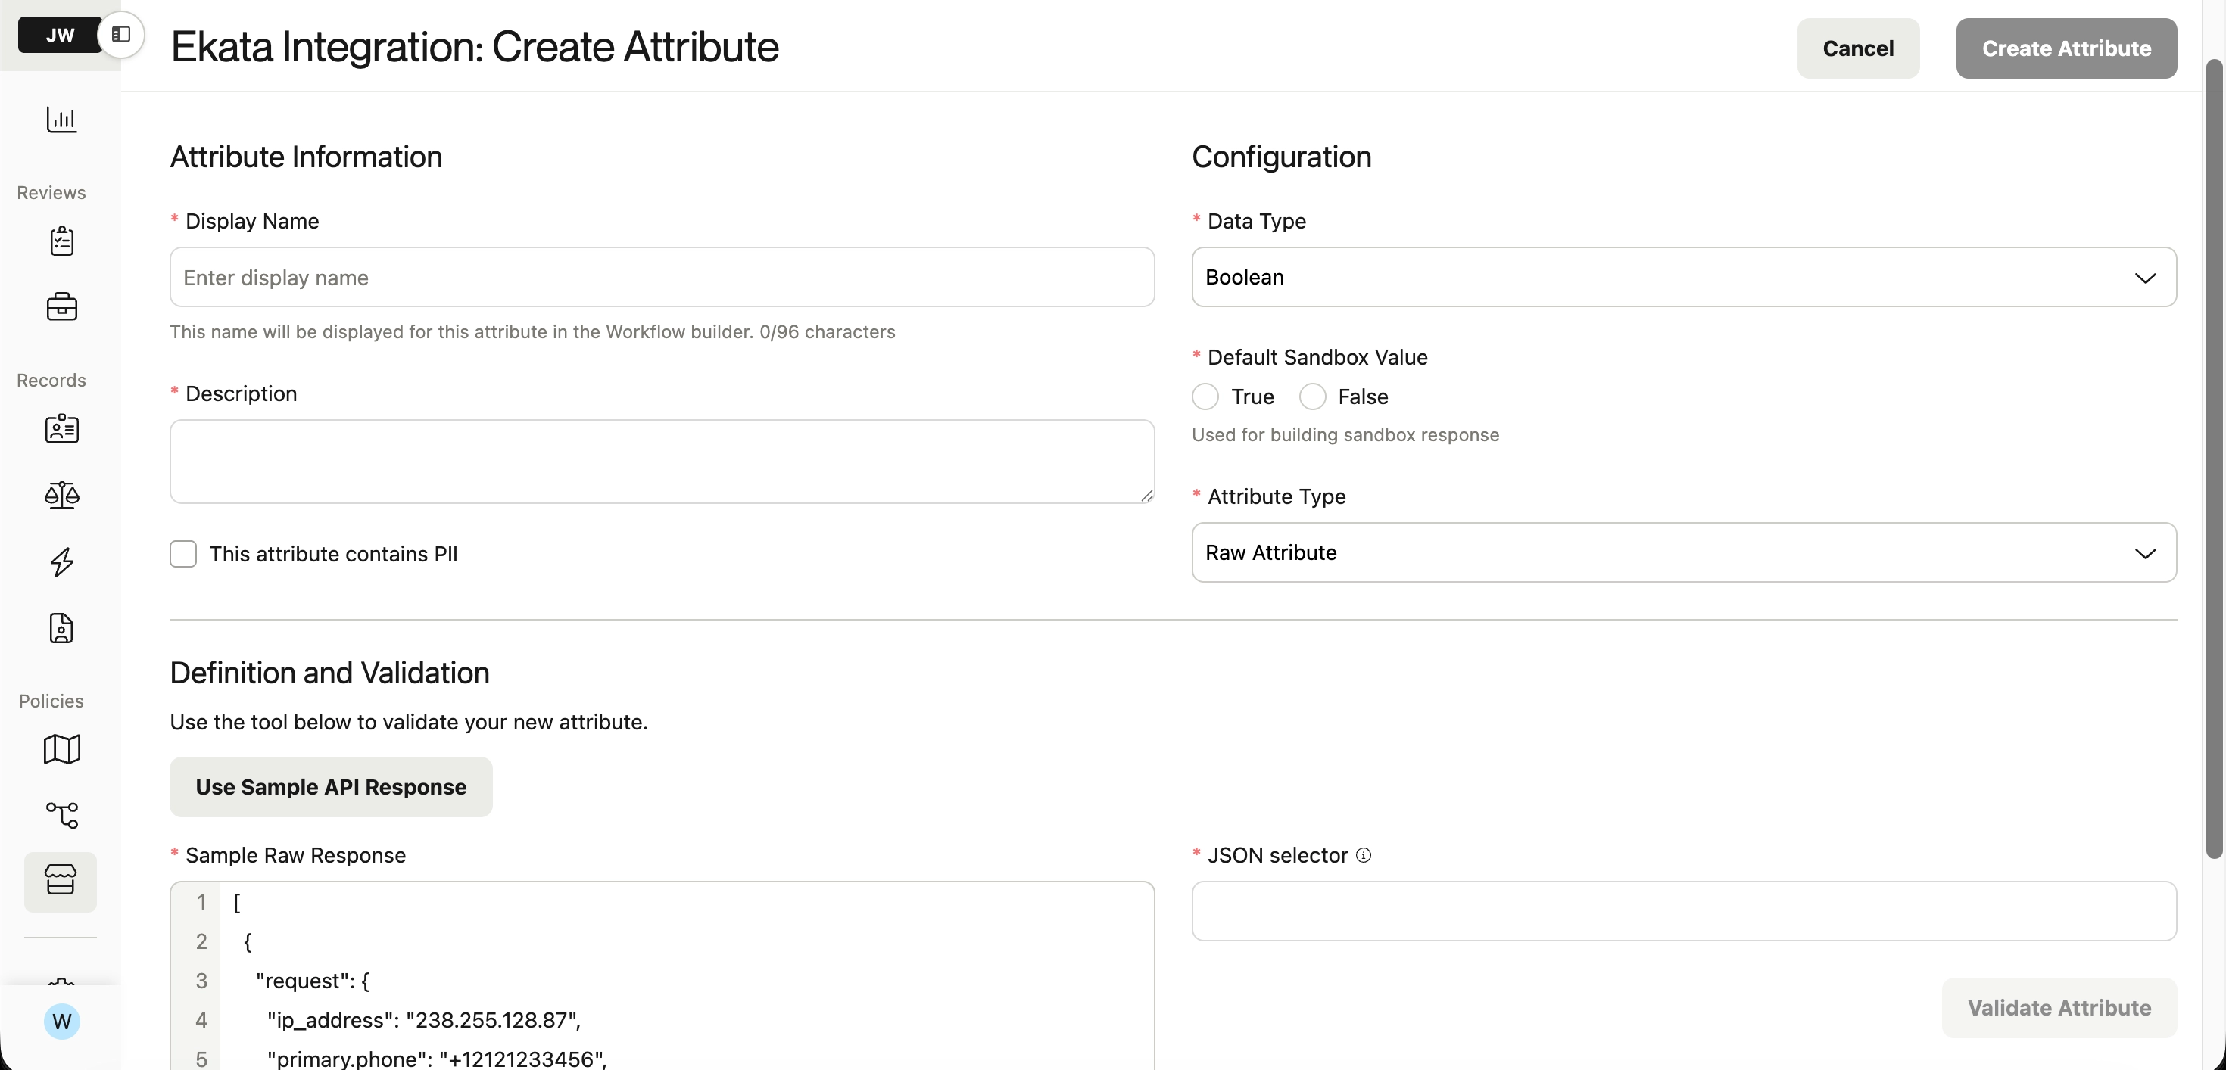Toggle the sidebar collapse icon

pyautogui.click(x=121, y=35)
